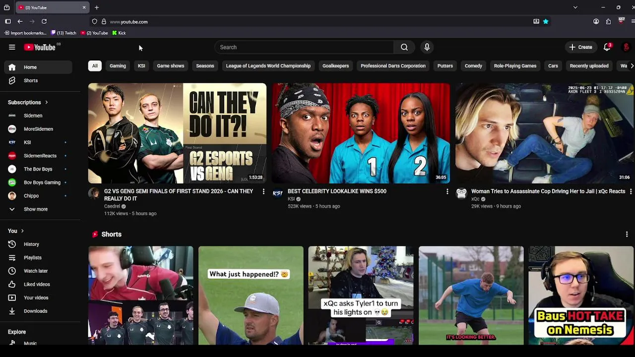This screenshot has width=635, height=357.
Task: Open the browser extensions puzzle icon
Action: point(608,21)
